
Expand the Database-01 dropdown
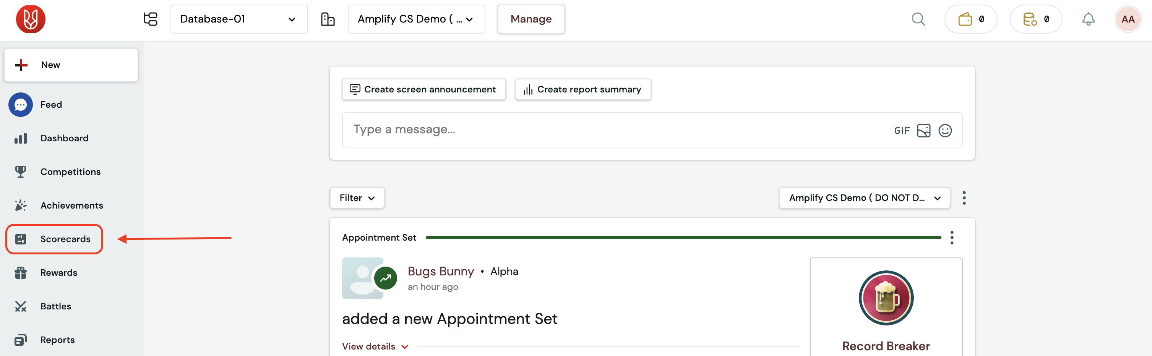[239, 19]
